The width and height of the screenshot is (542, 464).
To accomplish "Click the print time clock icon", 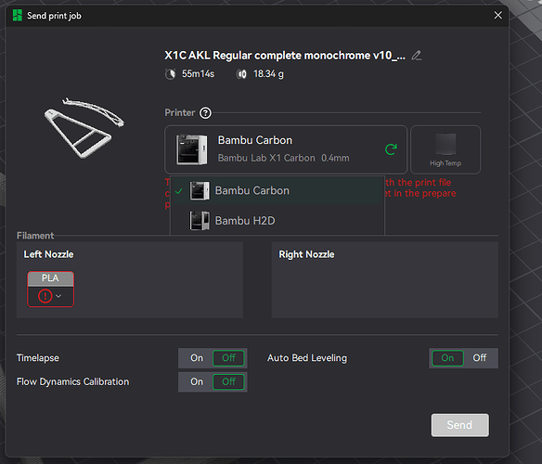I will click(x=170, y=74).
